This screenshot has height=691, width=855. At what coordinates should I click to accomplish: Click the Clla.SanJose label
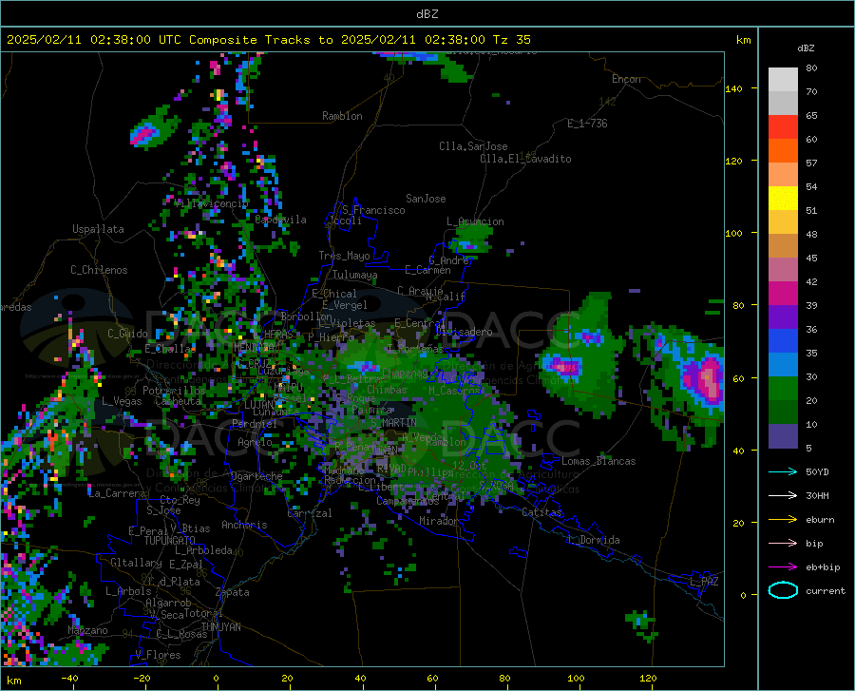(473, 146)
